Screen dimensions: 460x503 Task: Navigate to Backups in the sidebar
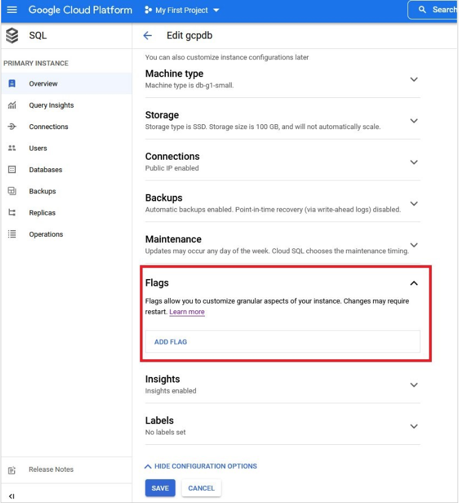(x=67, y=191)
